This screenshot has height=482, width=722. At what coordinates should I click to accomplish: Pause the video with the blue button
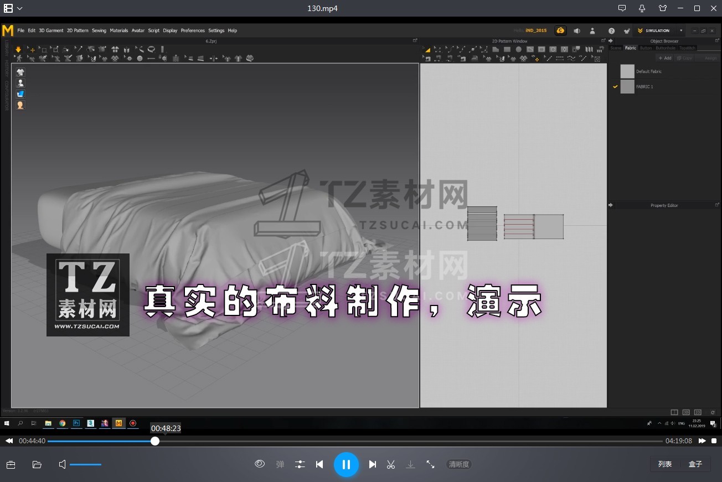pos(346,464)
